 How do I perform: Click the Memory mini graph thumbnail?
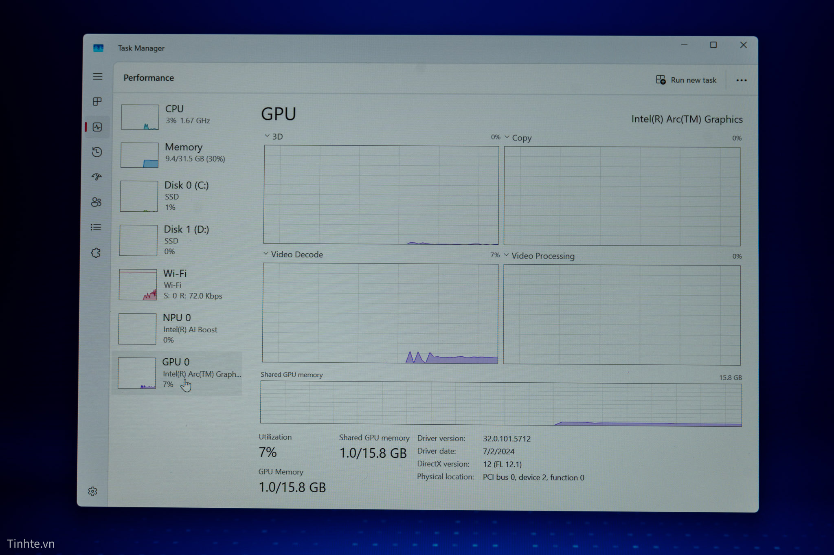pos(139,155)
